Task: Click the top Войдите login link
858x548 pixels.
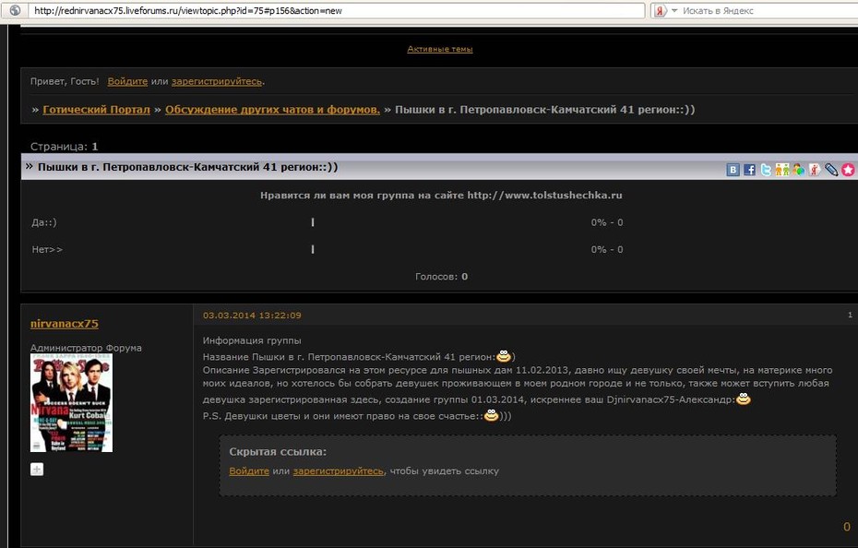Action: (x=127, y=81)
